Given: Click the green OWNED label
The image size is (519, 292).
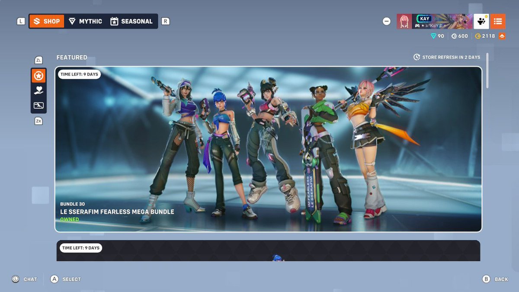Looking at the screenshot, I should (70, 219).
